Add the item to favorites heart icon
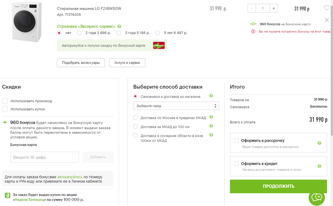This screenshot has width=333, height=206. [x=326, y=8]
